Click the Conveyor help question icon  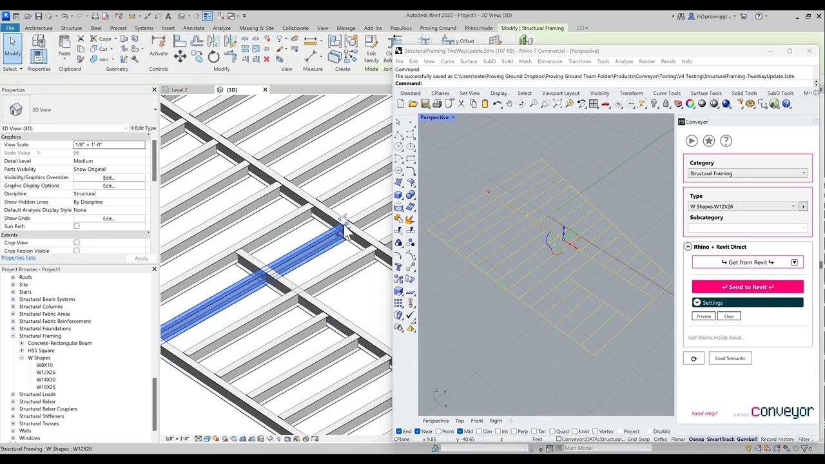click(726, 140)
